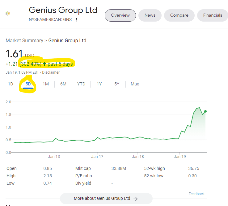Click the green endpoint dot on the chart

tap(205, 111)
